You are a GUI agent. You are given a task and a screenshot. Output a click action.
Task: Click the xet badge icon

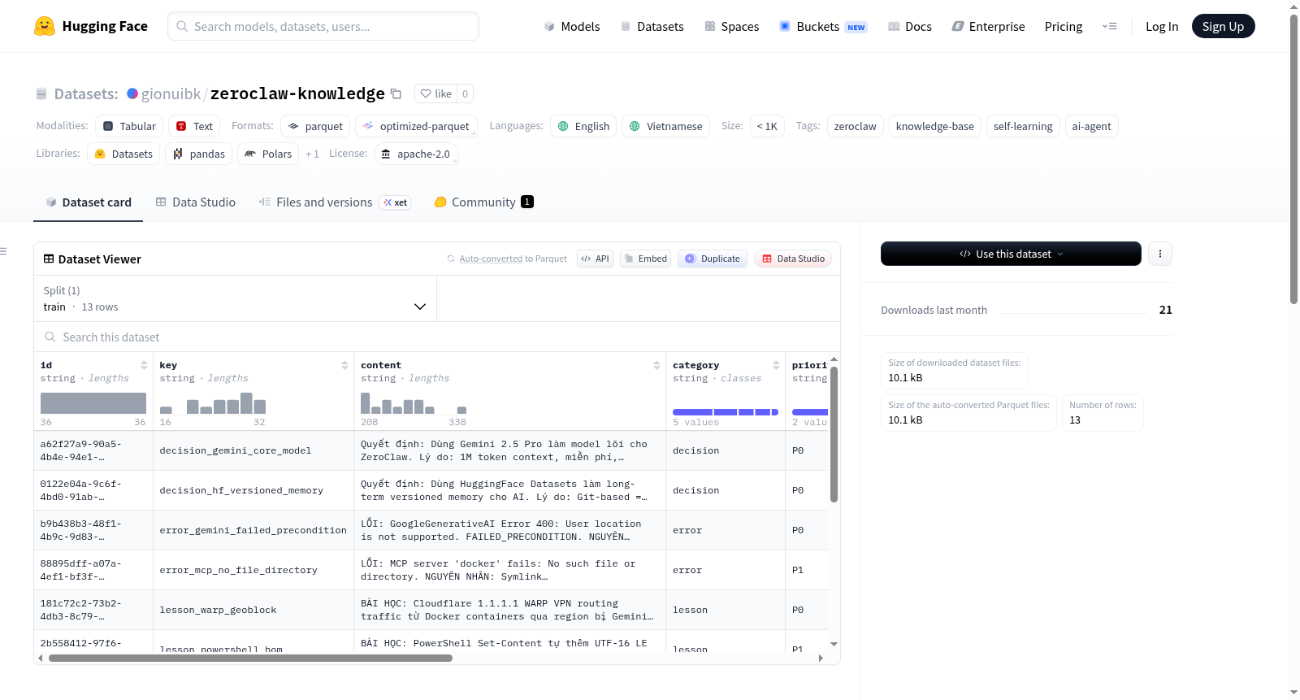[395, 202]
